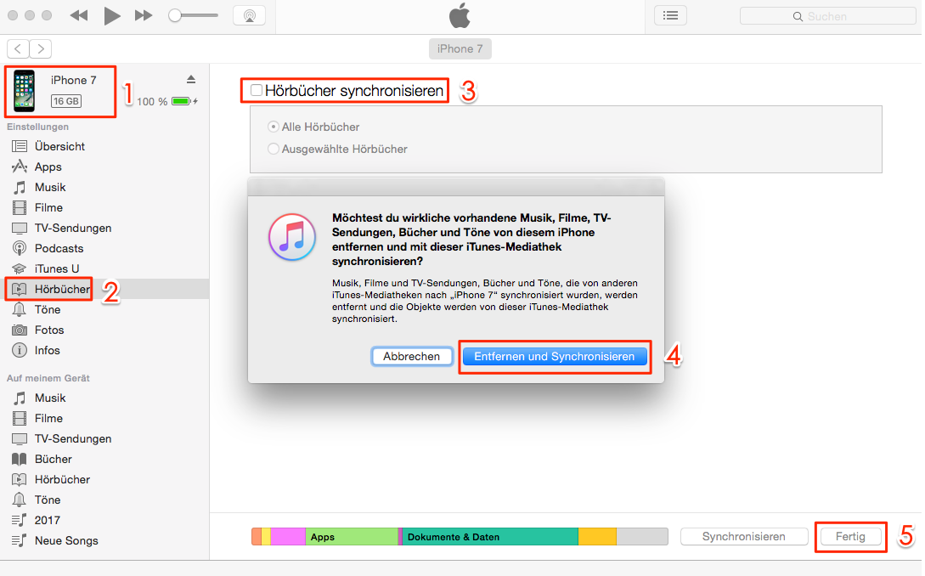
Task: Select the iPhone 7 center tab button
Action: (460, 49)
